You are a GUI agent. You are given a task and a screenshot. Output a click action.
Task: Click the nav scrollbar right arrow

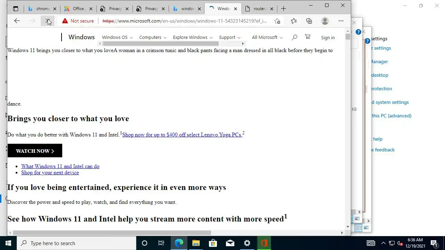tap(243, 44)
